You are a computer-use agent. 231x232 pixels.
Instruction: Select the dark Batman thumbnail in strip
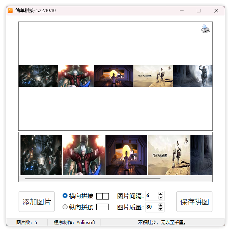pos(41,155)
